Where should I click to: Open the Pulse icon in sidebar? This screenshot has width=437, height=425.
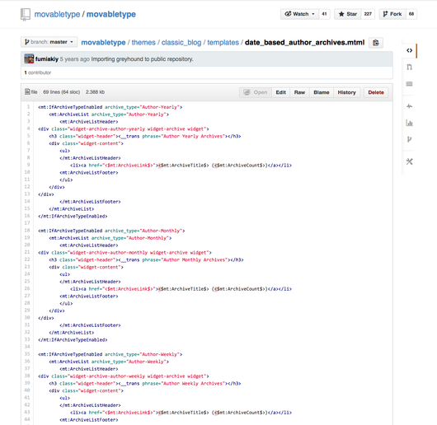point(409,106)
